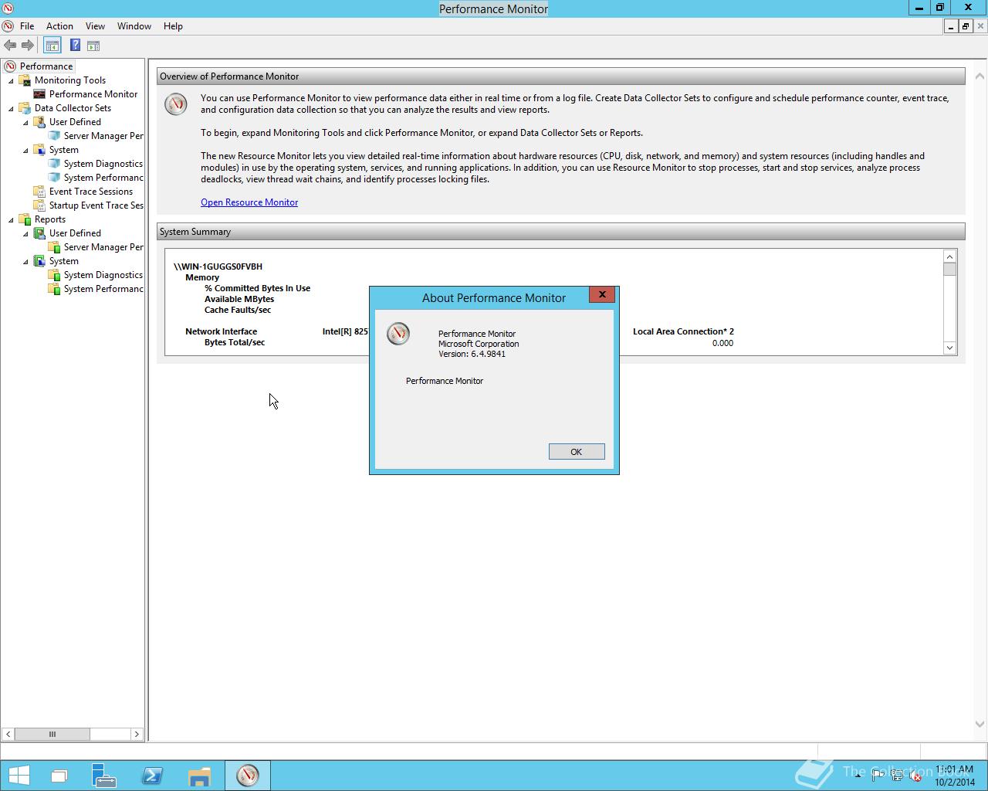The height and width of the screenshot is (791, 988).
Task: Click Performance Monitor taskbar button
Action: (248, 776)
